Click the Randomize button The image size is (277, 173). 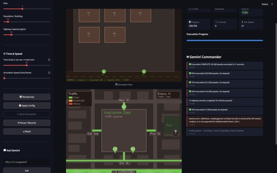pos(27,97)
